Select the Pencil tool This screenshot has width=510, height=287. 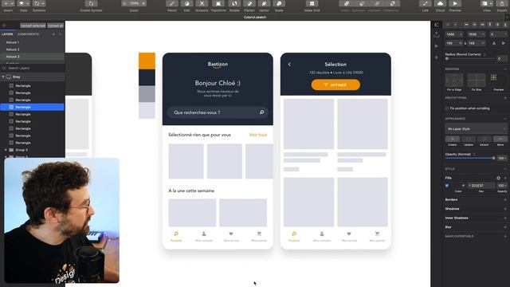point(172,4)
